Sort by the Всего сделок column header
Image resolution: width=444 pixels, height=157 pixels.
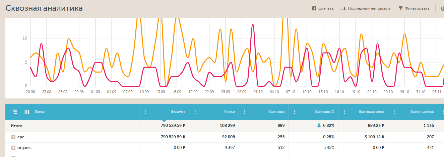tap(422, 112)
